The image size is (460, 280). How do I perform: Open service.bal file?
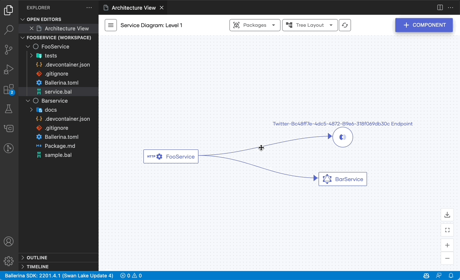[x=58, y=92]
